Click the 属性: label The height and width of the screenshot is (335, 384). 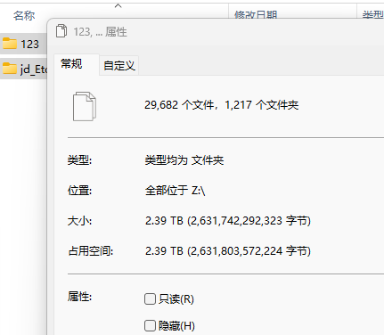point(79,297)
